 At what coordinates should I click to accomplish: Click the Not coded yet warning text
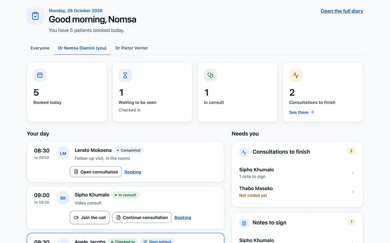(253, 195)
